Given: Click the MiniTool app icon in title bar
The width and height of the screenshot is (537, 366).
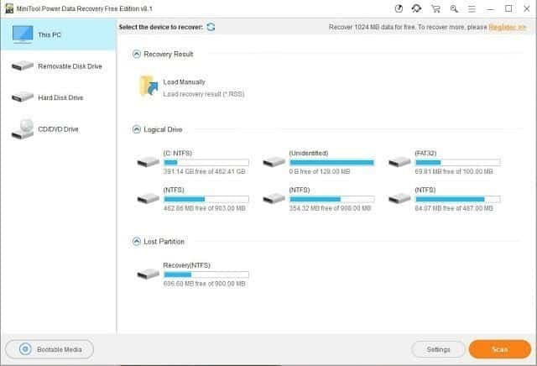Looking at the screenshot, I should pyautogui.click(x=9, y=8).
